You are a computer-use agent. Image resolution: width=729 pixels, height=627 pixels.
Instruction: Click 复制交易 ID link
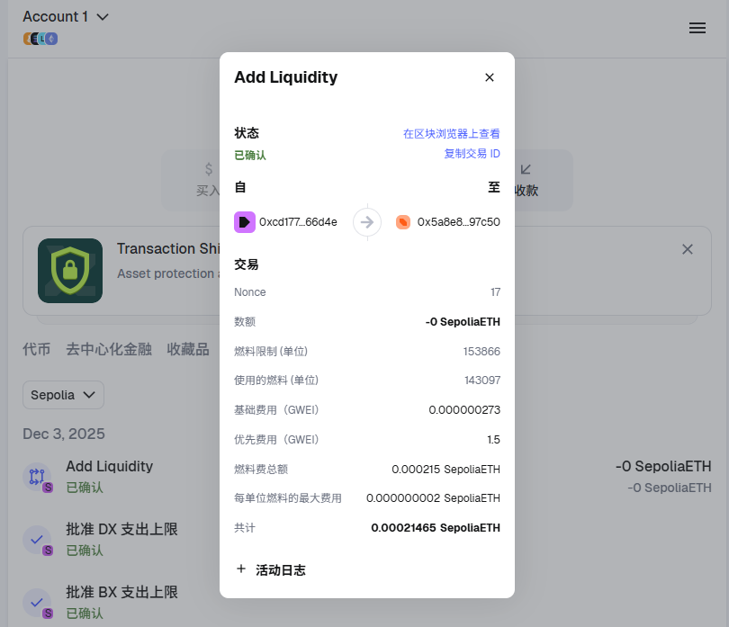[x=472, y=154]
